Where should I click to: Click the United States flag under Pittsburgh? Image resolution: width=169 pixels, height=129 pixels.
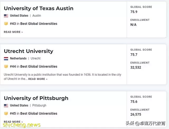tap(6, 106)
